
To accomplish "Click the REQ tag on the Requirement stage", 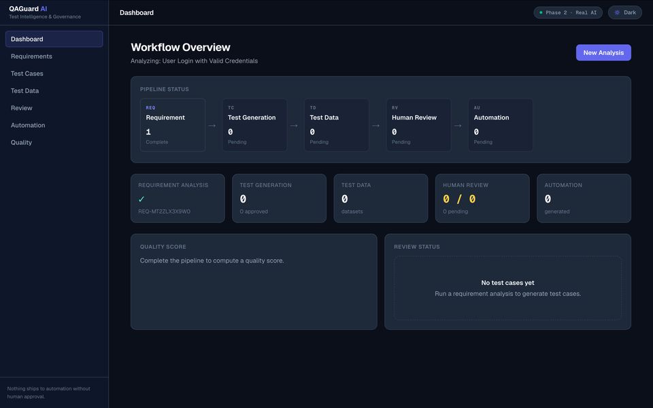I will 150,108.
